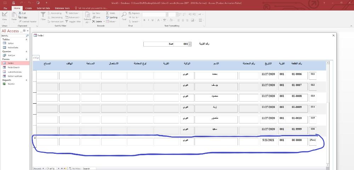354x170 pixels.
Task: Open the Selection filter dropdown
Action: tap(72, 13)
